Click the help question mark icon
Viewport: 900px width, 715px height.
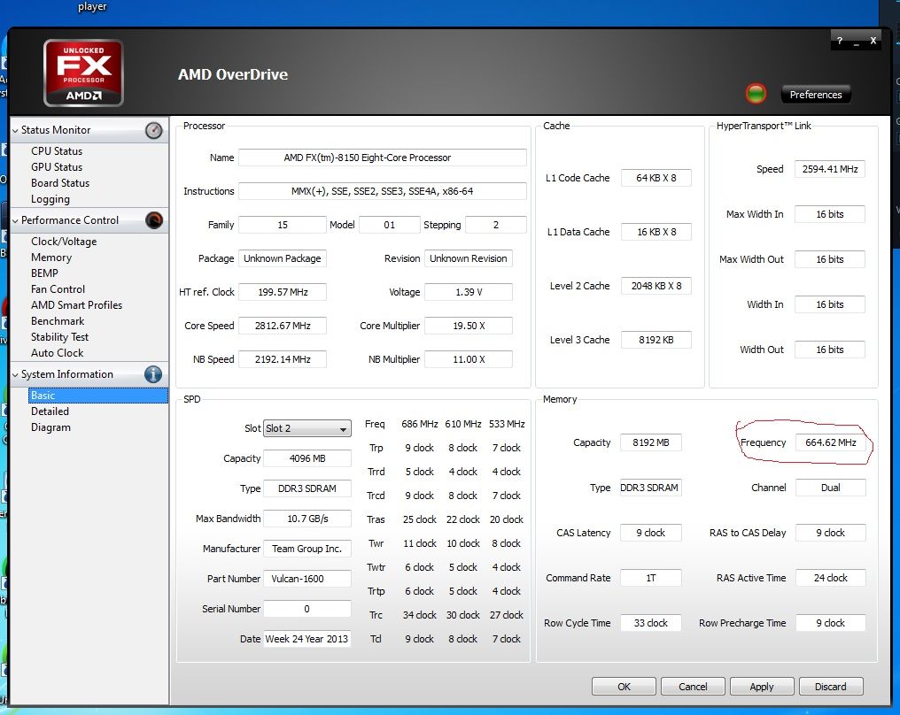(840, 41)
